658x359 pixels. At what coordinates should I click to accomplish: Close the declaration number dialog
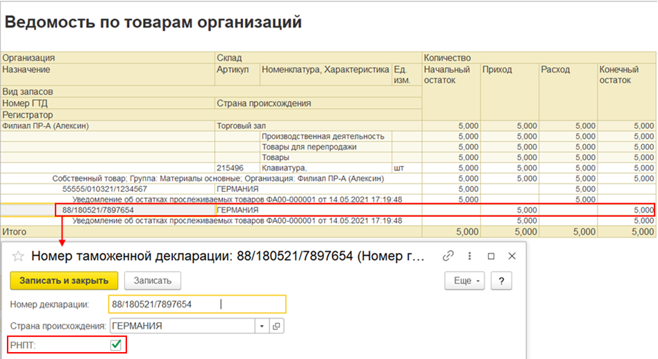pos(512,256)
